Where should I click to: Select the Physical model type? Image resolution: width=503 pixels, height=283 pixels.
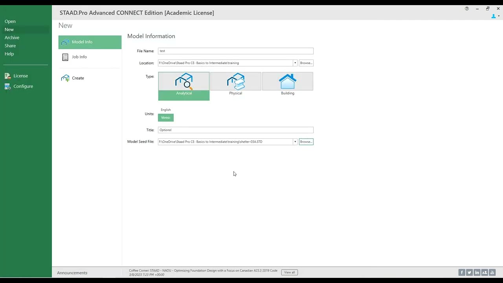[x=236, y=84]
